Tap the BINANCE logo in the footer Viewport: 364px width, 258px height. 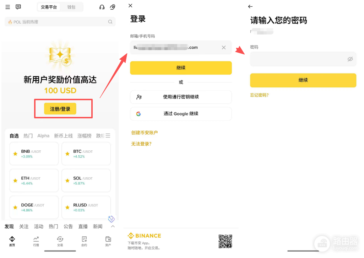(145, 236)
